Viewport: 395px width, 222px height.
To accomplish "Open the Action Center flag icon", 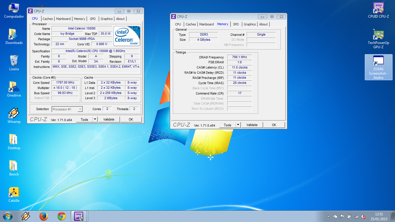I will click(342, 217).
